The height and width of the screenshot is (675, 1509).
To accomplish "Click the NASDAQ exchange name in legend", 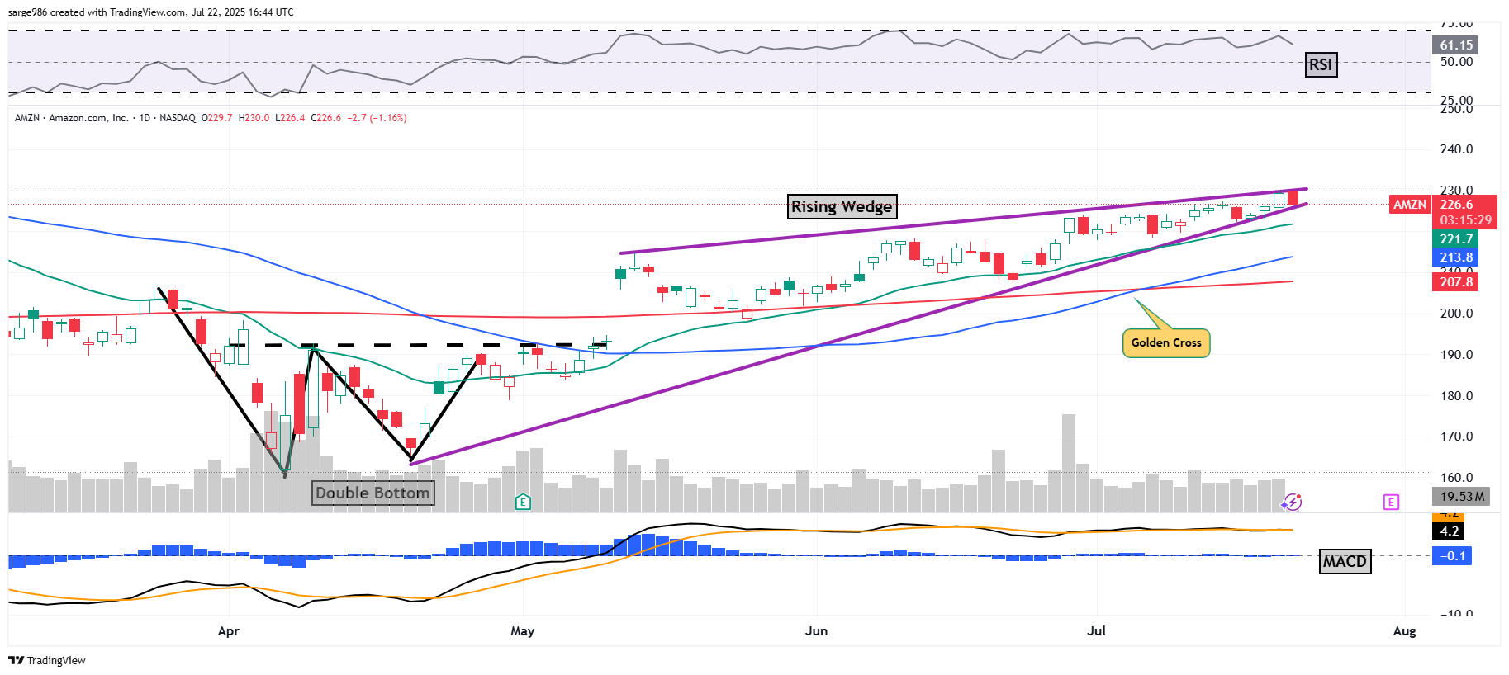I will pyautogui.click(x=178, y=118).
